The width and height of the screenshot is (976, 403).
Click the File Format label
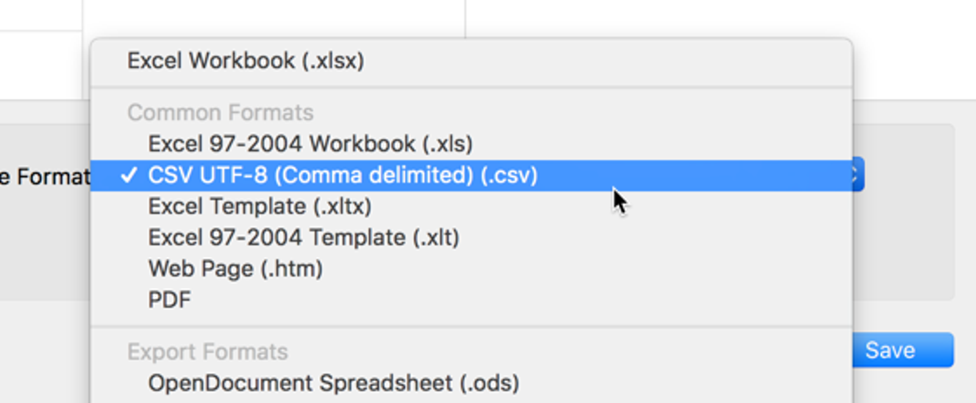(x=45, y=177)
